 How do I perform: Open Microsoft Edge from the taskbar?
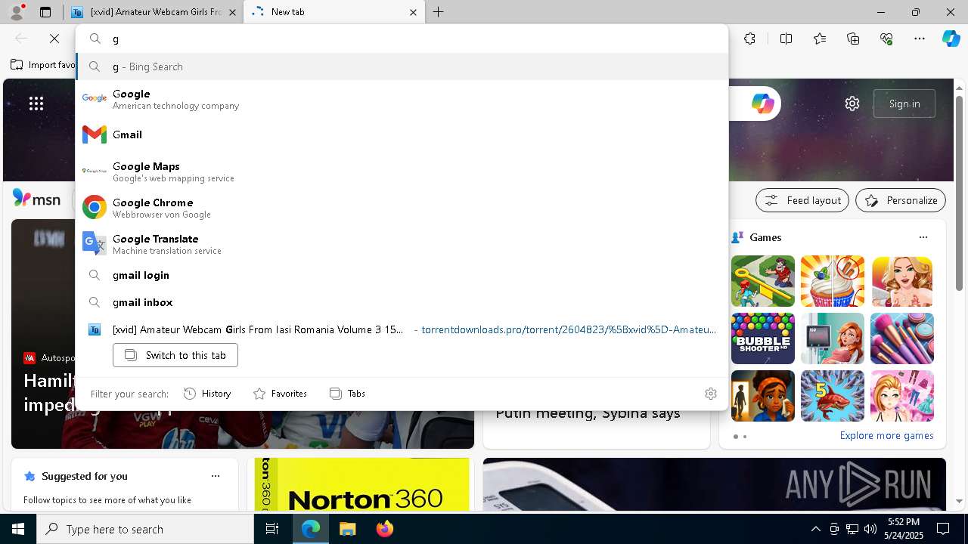[311, 529]
